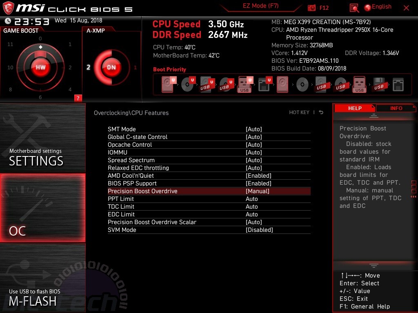Toggle the A-XMP ON button
This screenshot has height=313, width=418.
111,67
